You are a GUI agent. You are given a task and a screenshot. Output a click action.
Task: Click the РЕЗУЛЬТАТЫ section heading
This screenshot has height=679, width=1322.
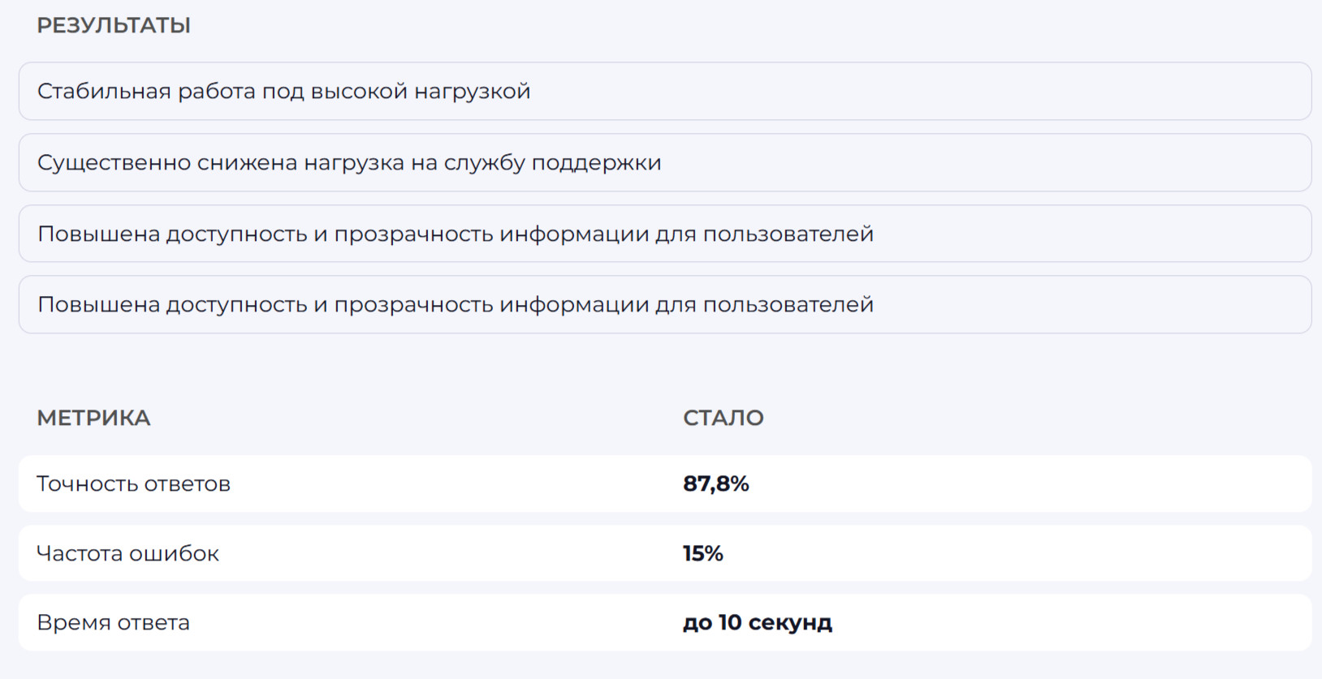coord(114,26)
